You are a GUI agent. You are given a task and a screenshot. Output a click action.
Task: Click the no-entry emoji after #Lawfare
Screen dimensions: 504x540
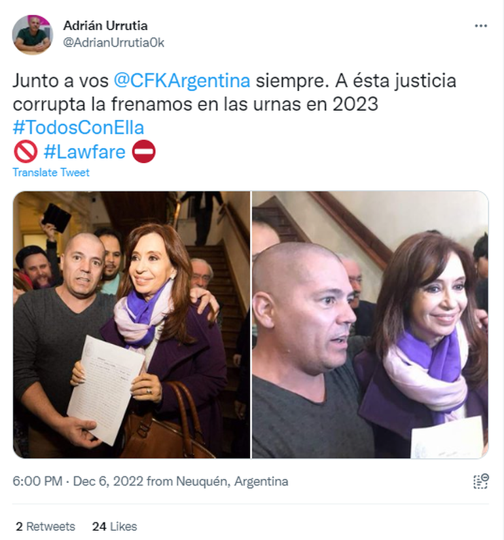tap(144, 151)
